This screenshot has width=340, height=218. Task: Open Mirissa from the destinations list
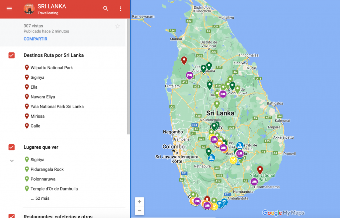pos(37,116)
